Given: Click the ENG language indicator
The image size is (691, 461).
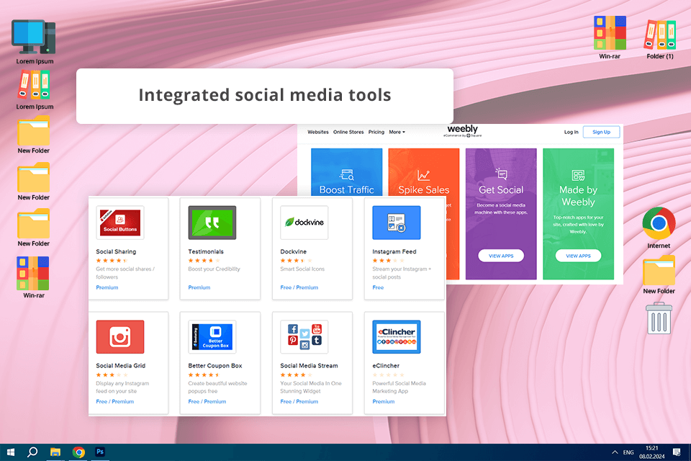Looking at the screenshot, I should [628, 452].
